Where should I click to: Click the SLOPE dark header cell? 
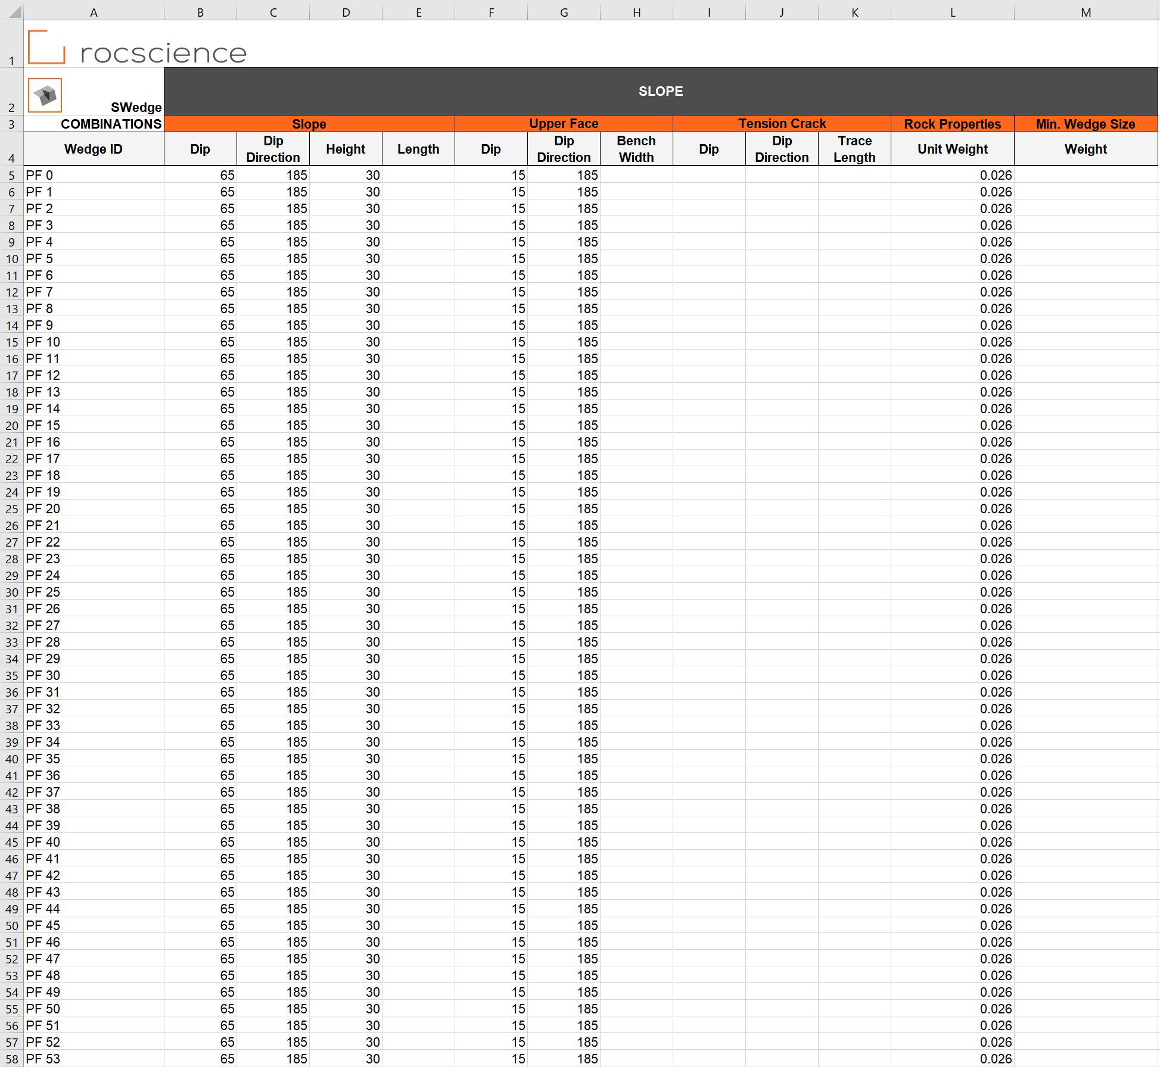pos(661,91)
